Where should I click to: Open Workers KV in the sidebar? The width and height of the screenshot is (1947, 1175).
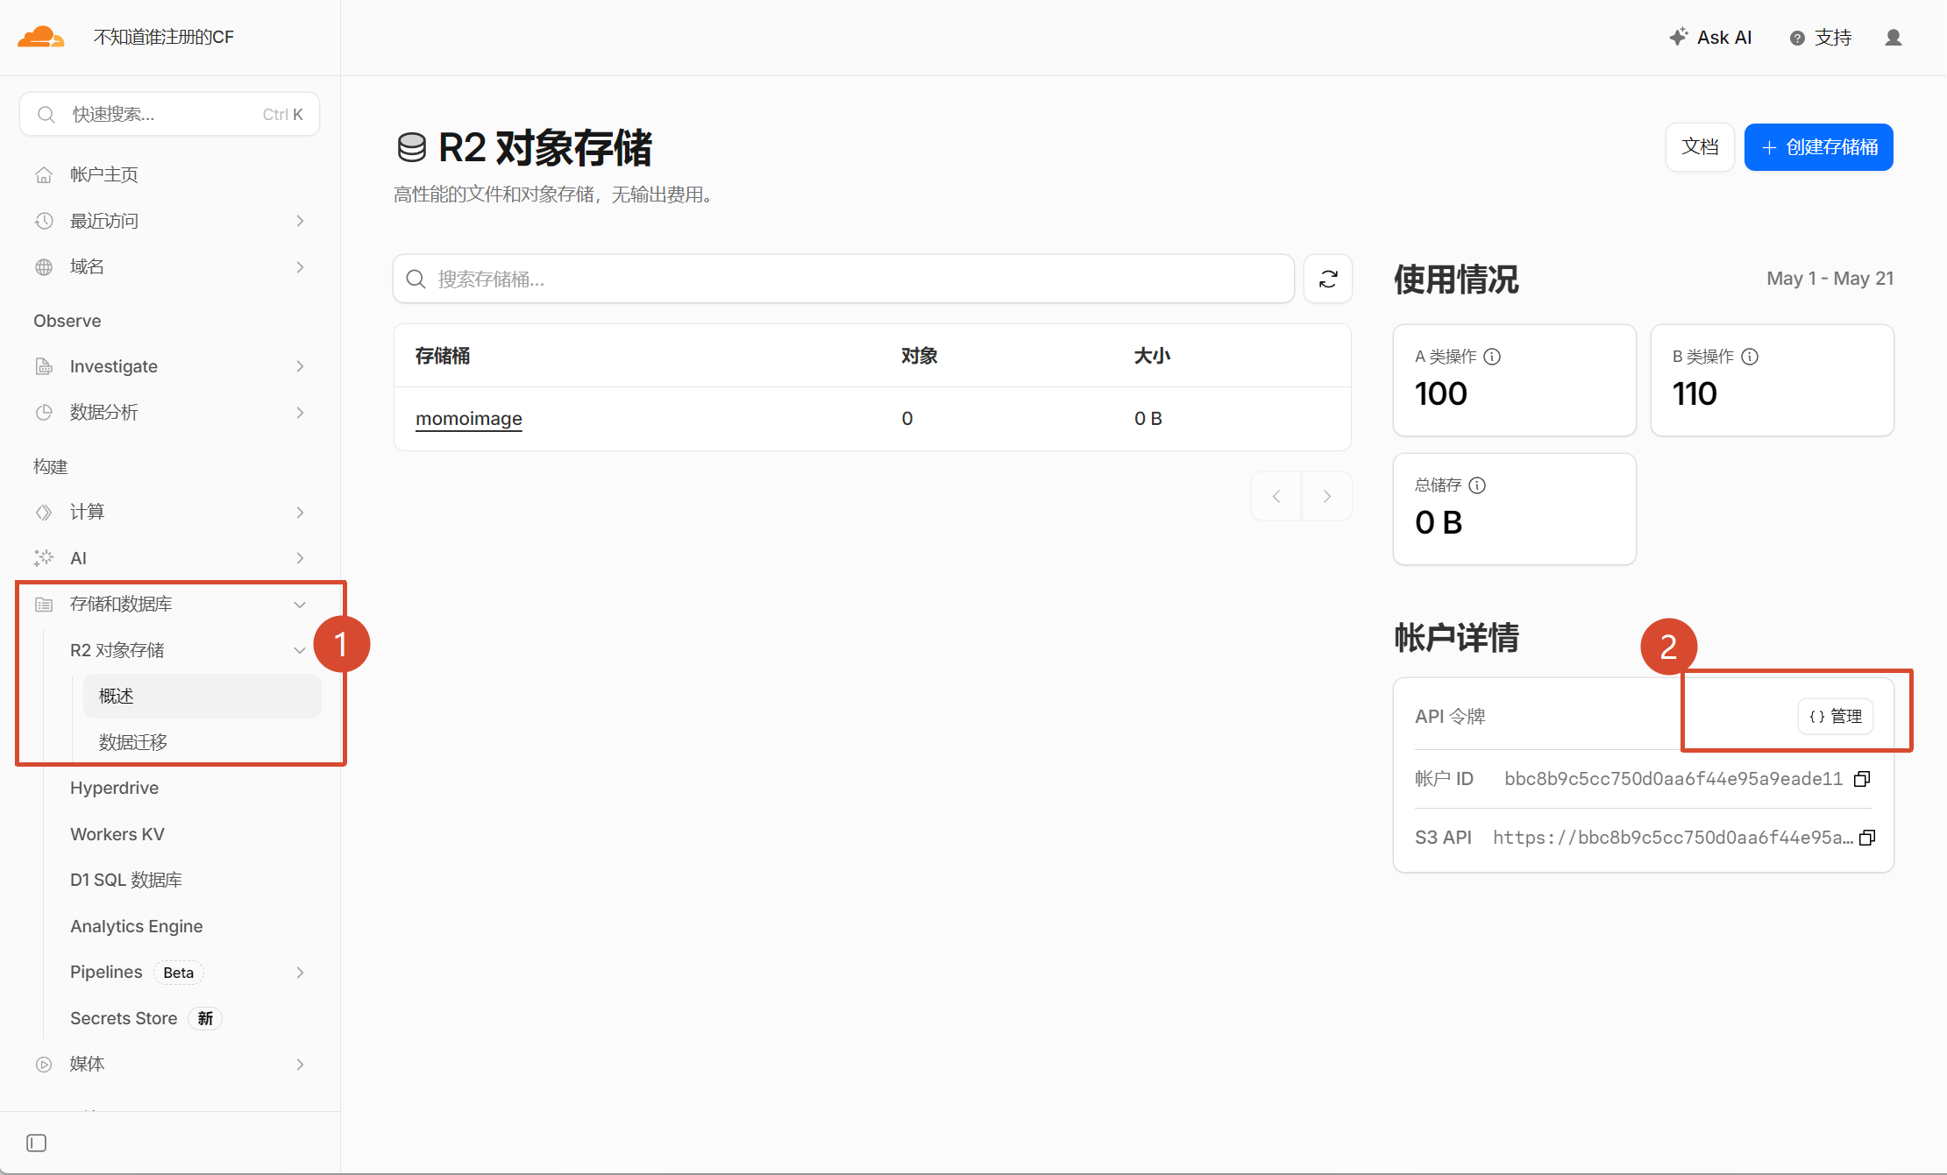pos(117,834)
